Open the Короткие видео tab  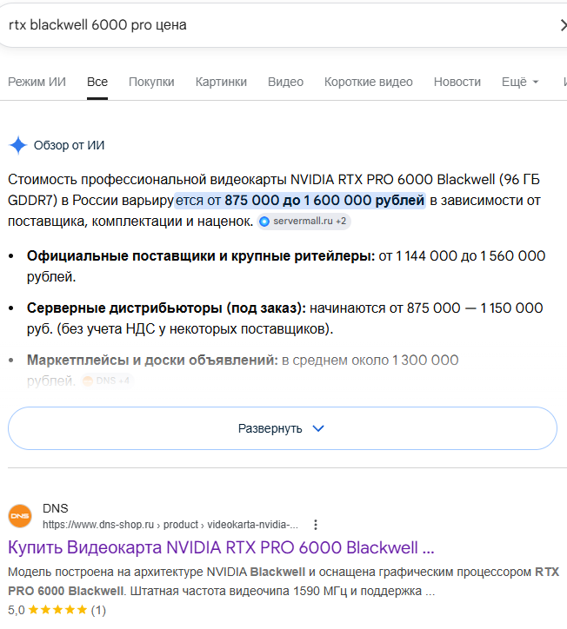tap(369, 82)
